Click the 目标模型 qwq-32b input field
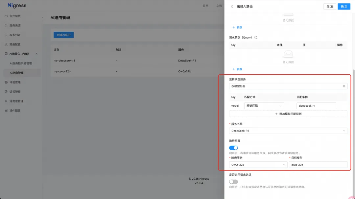355x199 pixels. coord(318,165)
